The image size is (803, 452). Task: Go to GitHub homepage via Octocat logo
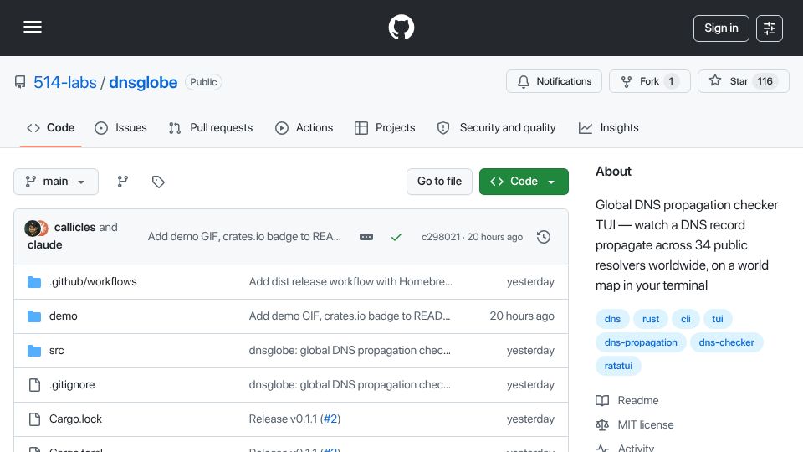tap(401, 27)
